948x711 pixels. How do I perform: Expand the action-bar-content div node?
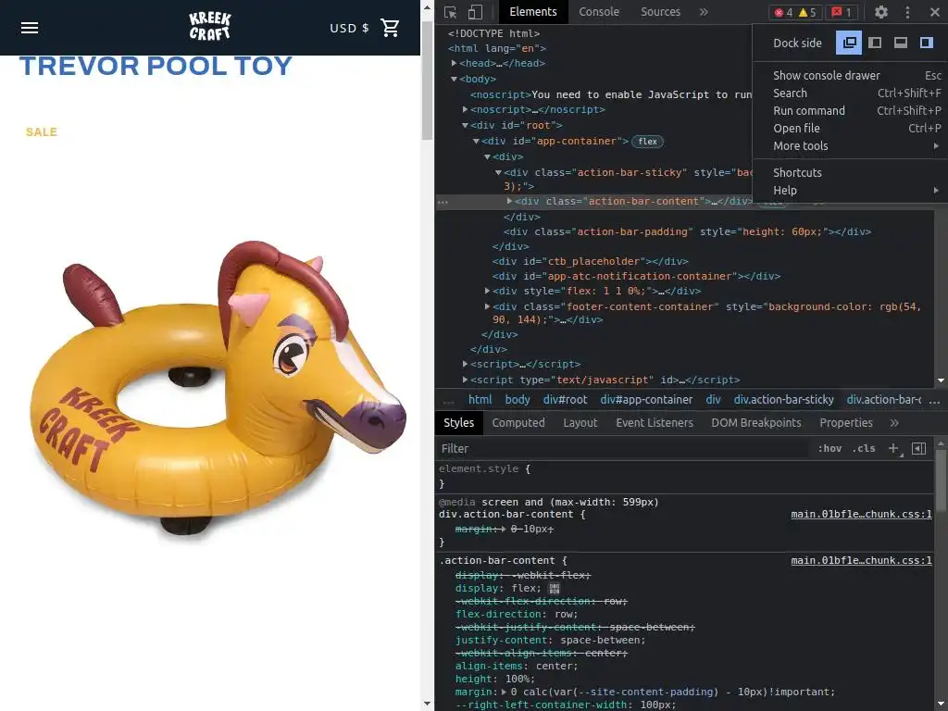[510, 201]
